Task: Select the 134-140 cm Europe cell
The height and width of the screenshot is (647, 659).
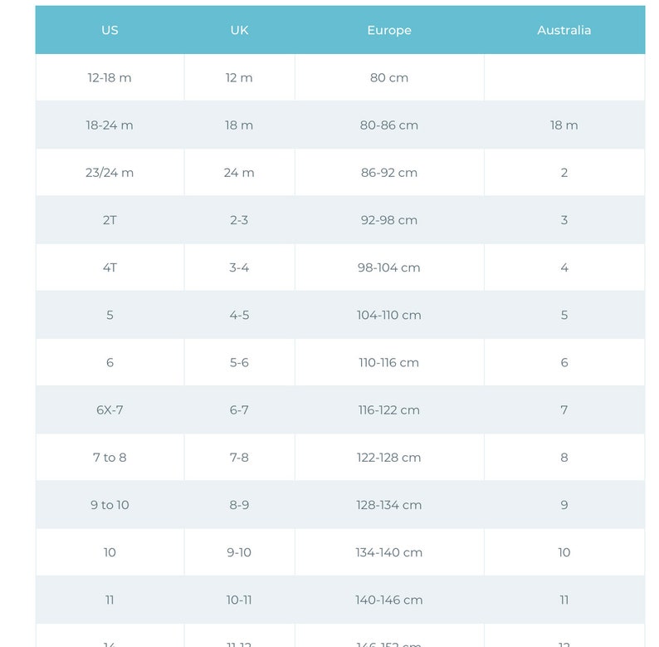Action: [389, 552]
